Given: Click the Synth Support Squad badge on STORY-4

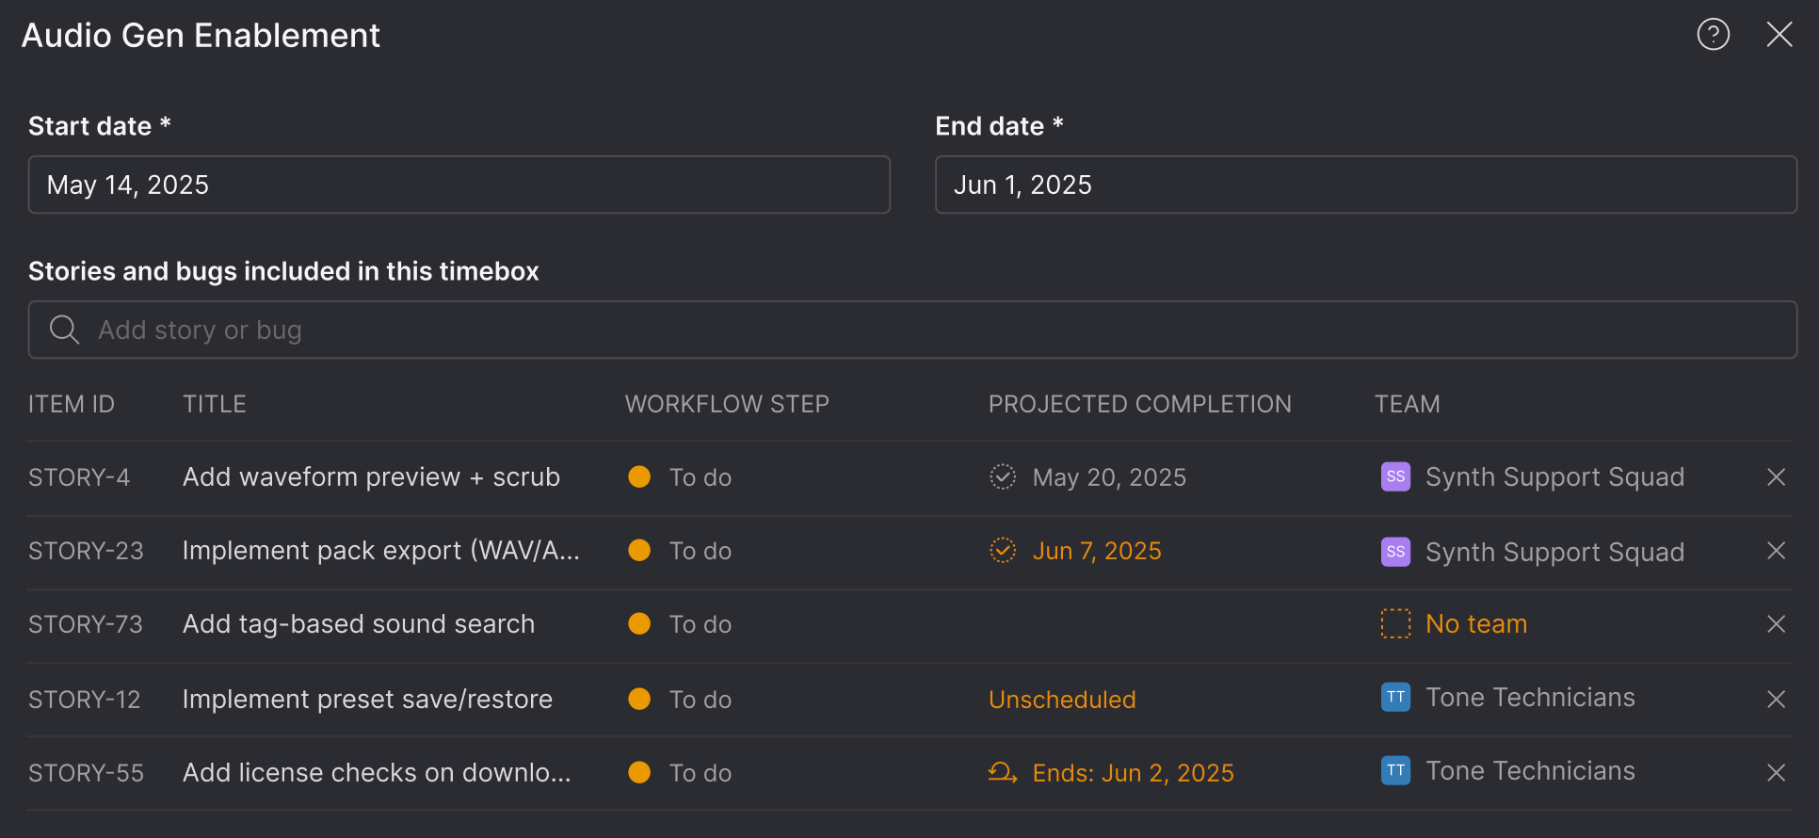Looking at the screenshot, I should [1395, 476].
